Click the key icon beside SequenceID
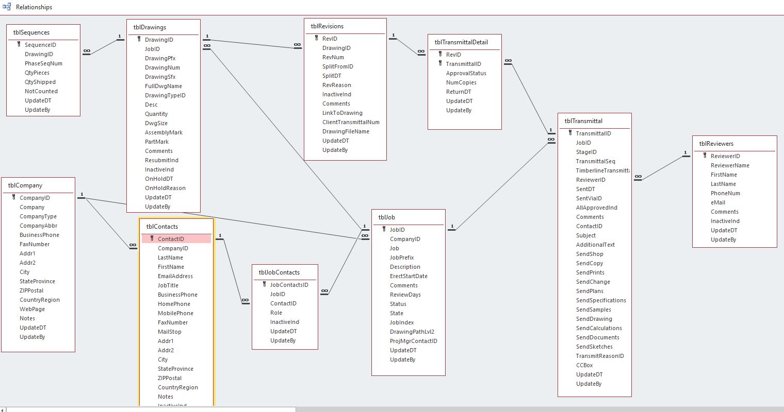This screenshot has height=412, width=784. [19, 45]
